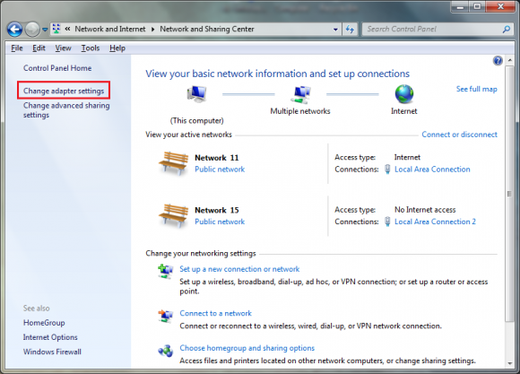
Task: Click the refresh icon beside address bar
Action: coord(350,30)
